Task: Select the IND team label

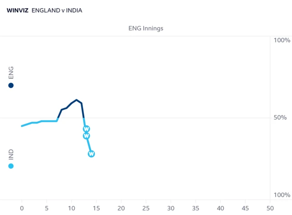Action: click(11, 154)
